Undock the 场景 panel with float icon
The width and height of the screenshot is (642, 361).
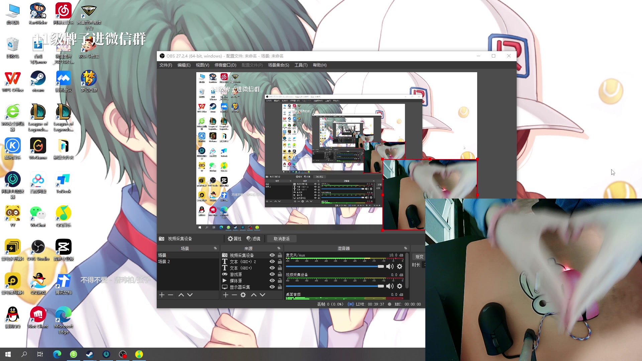click(215, 248)
